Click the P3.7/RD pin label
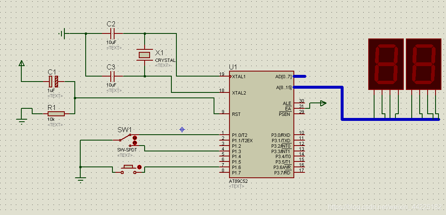 (x=282, y=173)
